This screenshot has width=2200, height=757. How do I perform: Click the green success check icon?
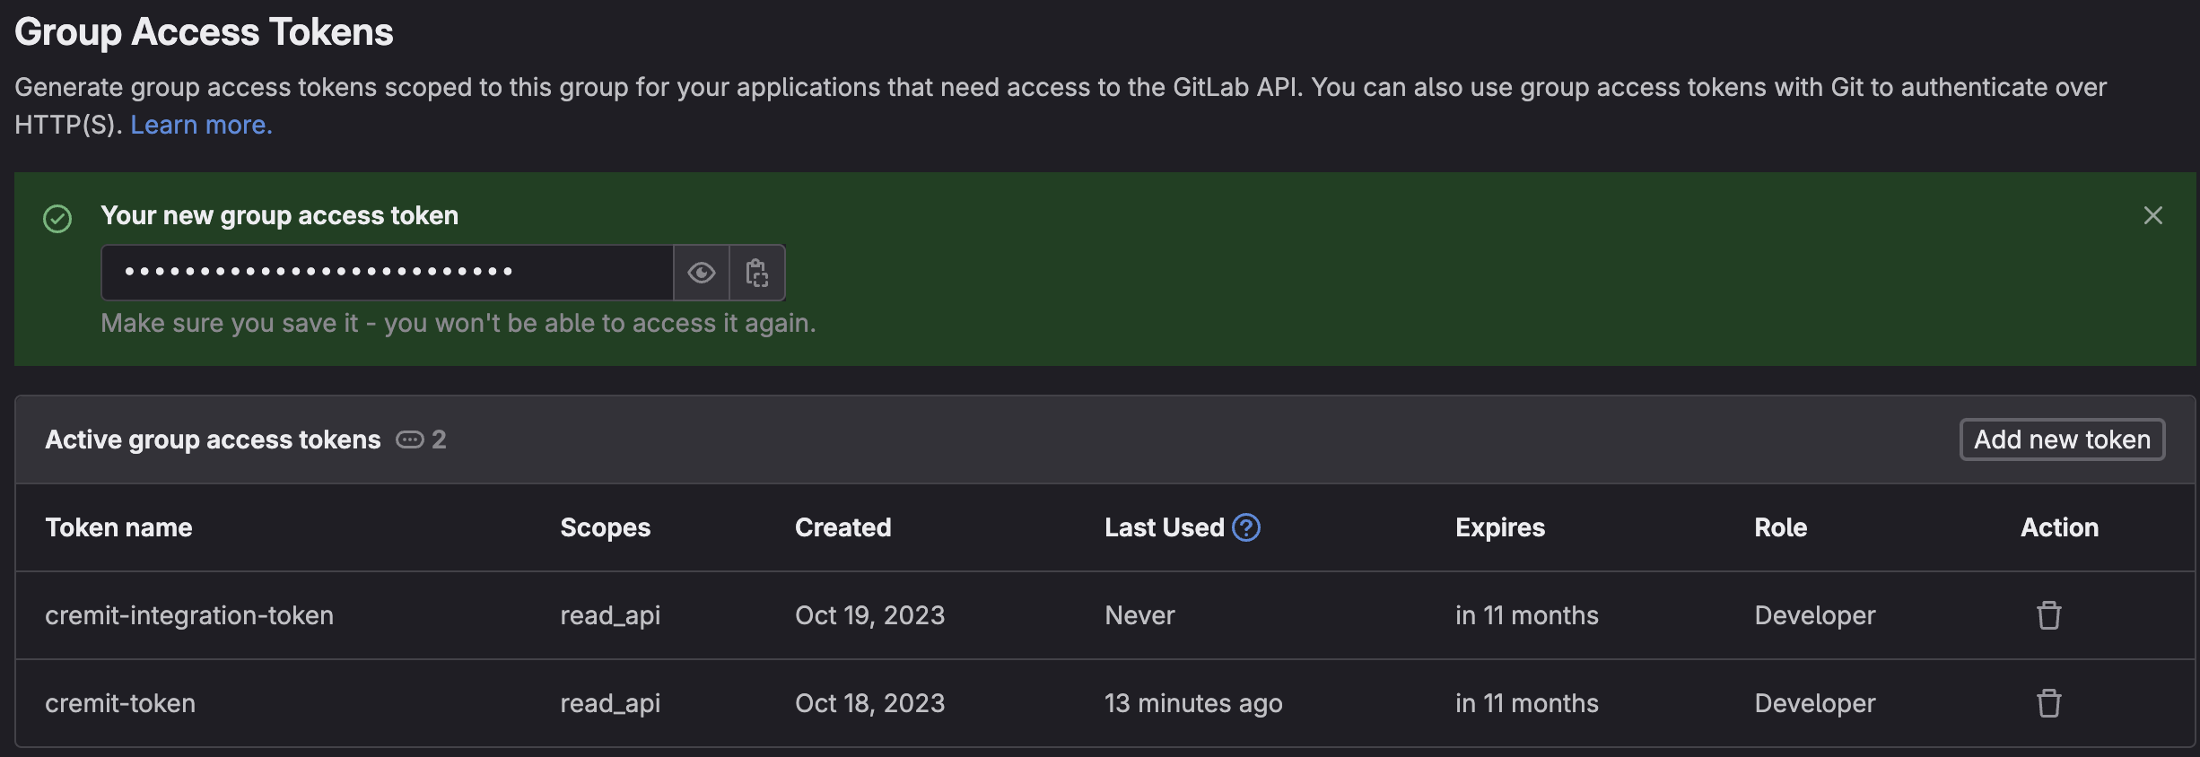57,218
